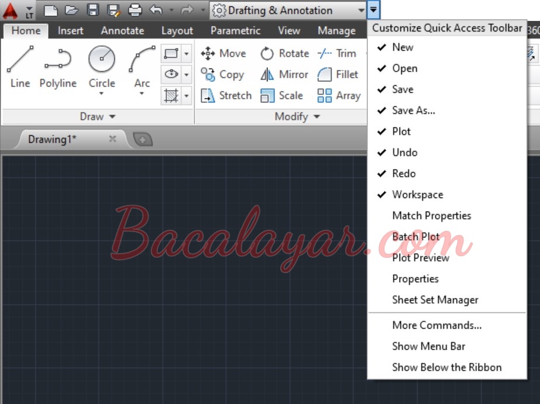Image resolution: width=540 pixels, height=404 pixels.
Task: Activate the Move tool
Action: pos(223,54)
